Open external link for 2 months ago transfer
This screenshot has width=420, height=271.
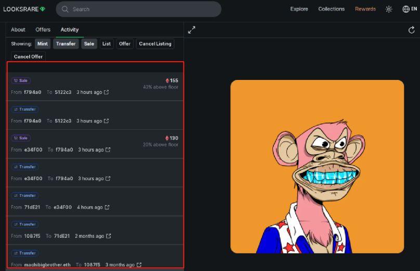tap(109, 236)
